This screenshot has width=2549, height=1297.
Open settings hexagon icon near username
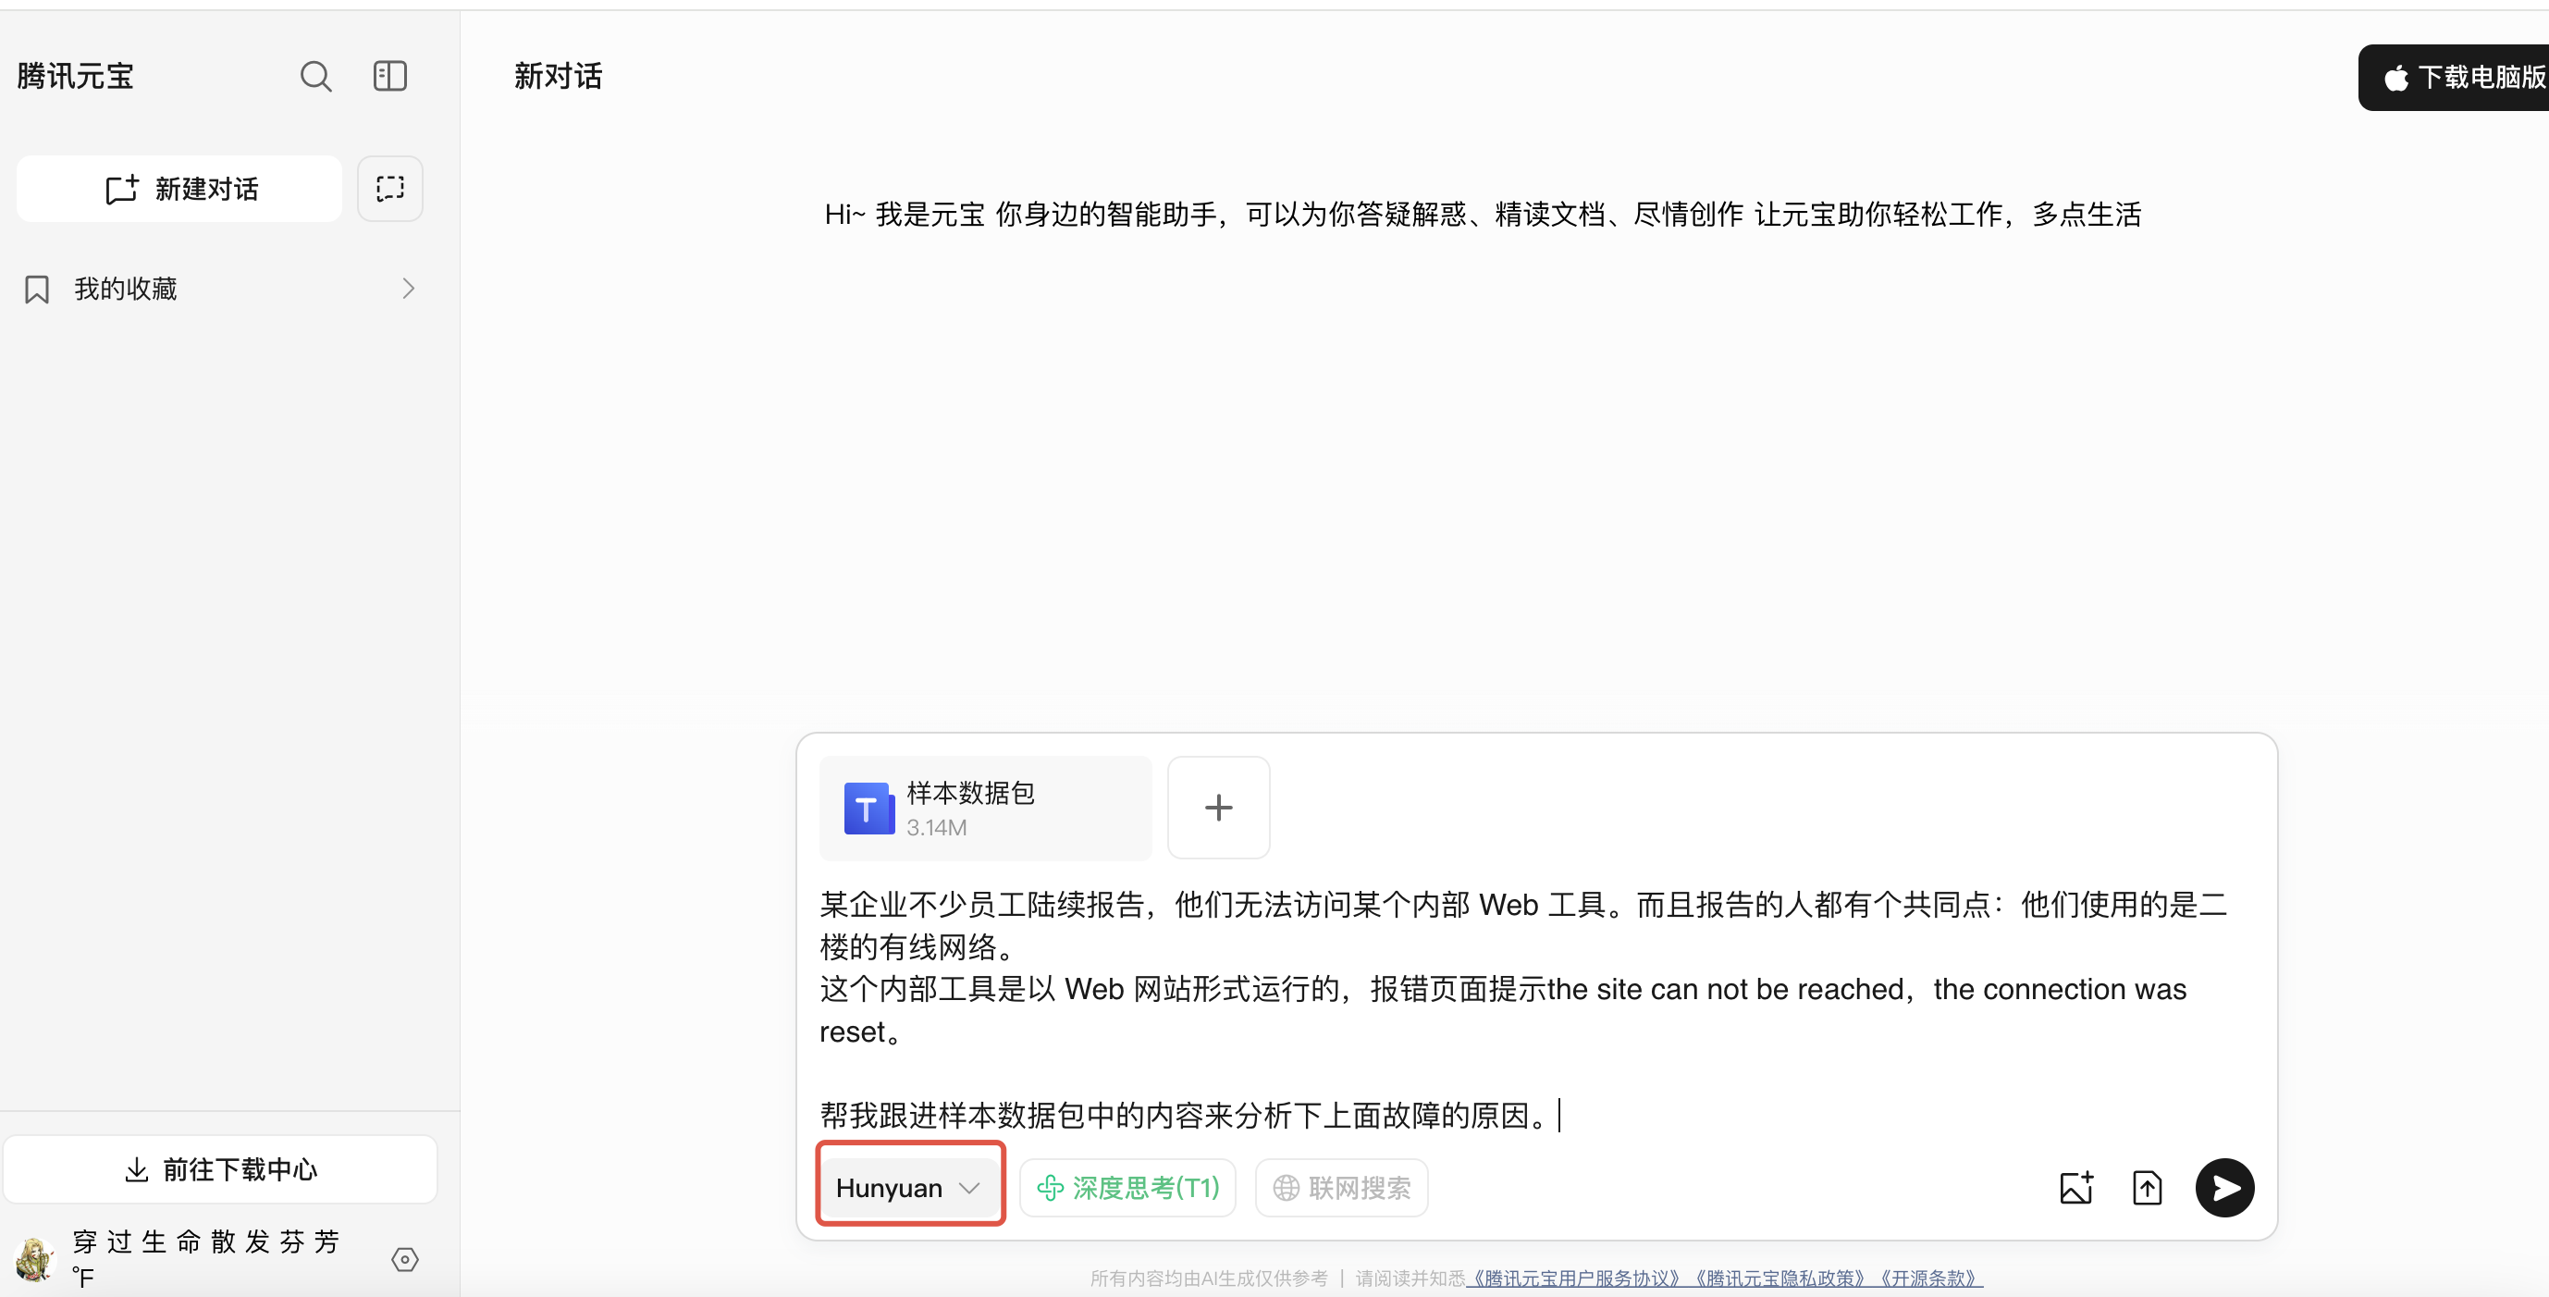[x=405, y=1259]
